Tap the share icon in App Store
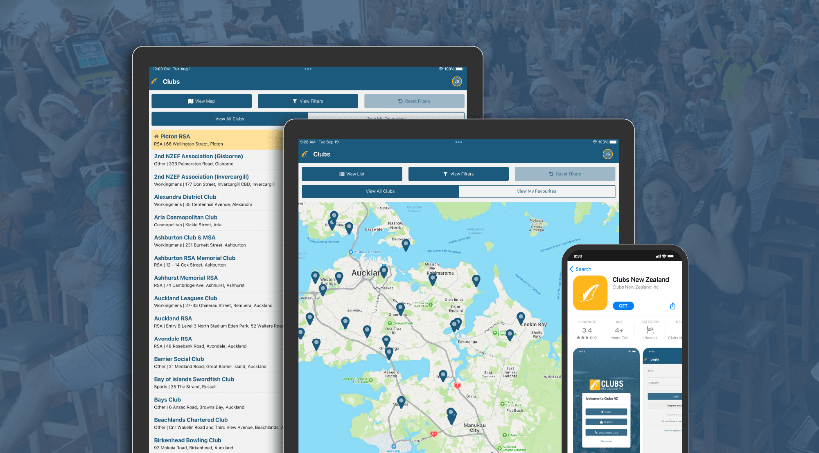Viewport: 819px width, 453px height. [672, 306]
